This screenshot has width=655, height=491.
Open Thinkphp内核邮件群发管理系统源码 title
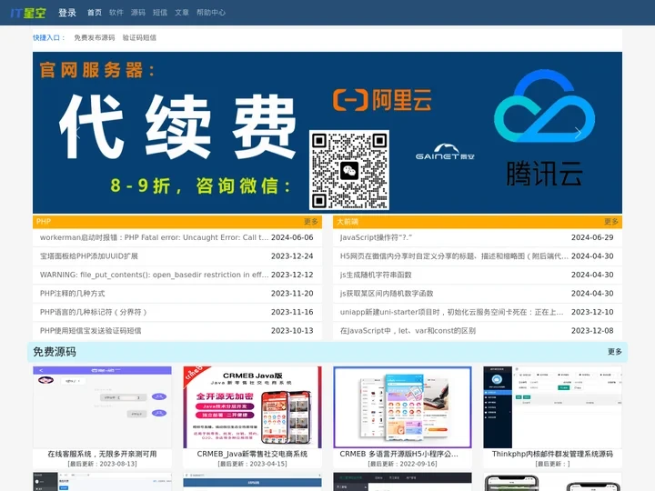pos(553,454)
